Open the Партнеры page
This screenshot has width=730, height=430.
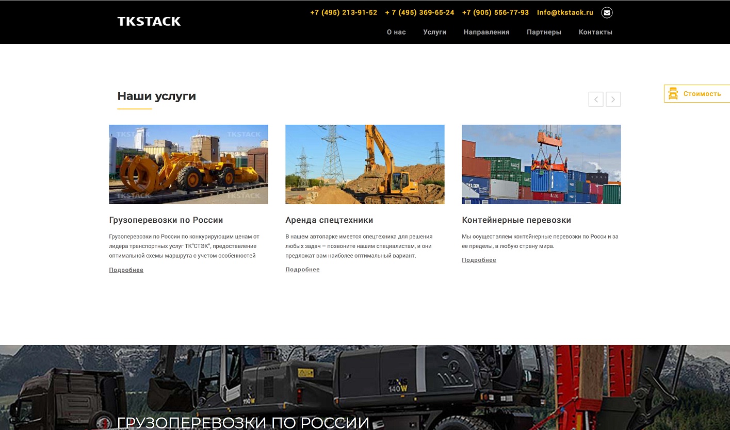click(x=544, y=32)
